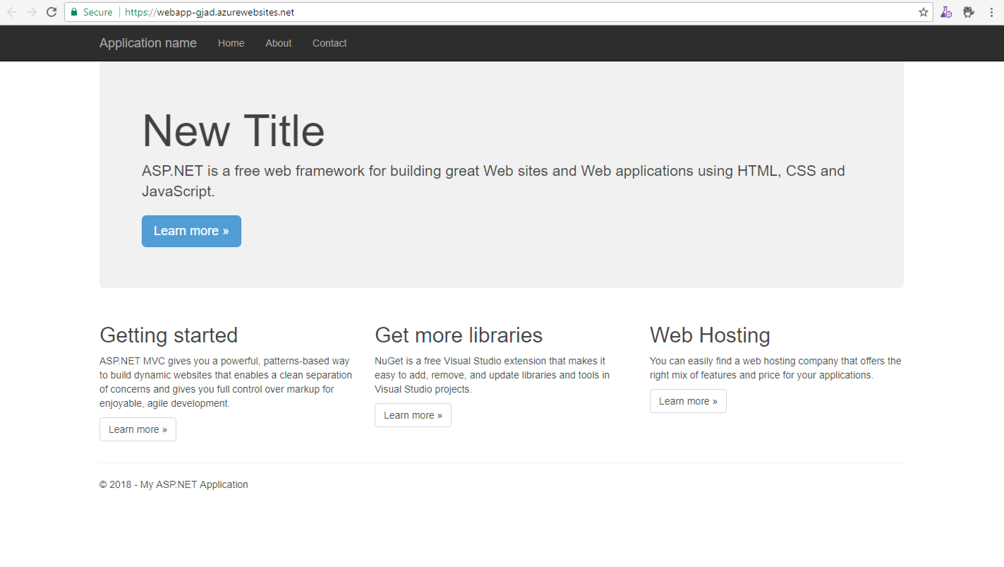Go to the Home nav item

(231, 43)
